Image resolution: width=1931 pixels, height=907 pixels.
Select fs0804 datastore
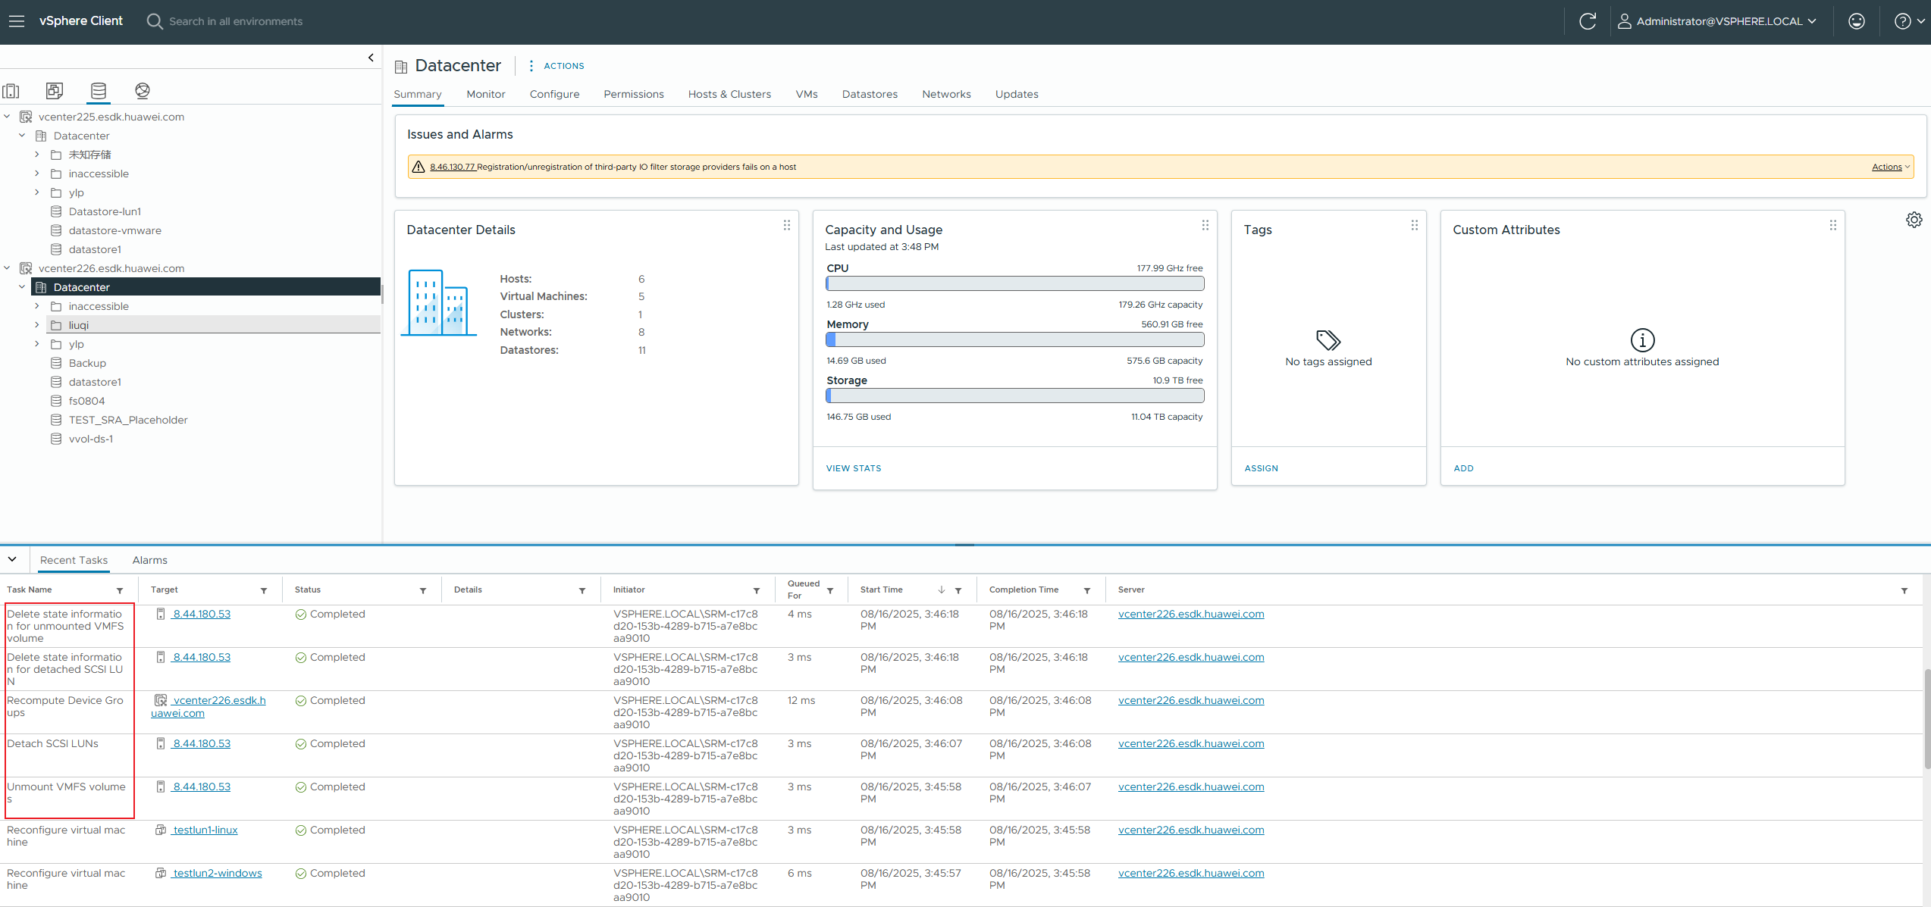click(86, 401)
